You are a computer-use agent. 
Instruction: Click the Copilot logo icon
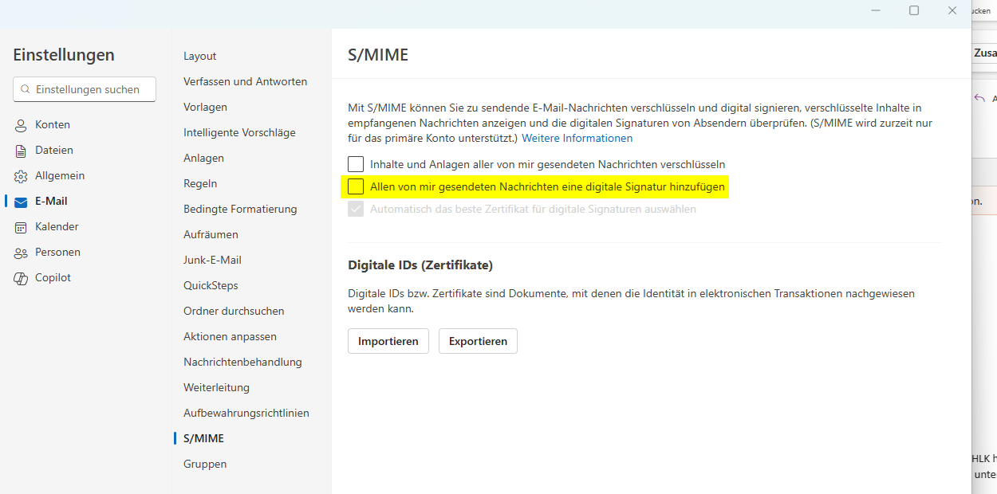(21, 278)
